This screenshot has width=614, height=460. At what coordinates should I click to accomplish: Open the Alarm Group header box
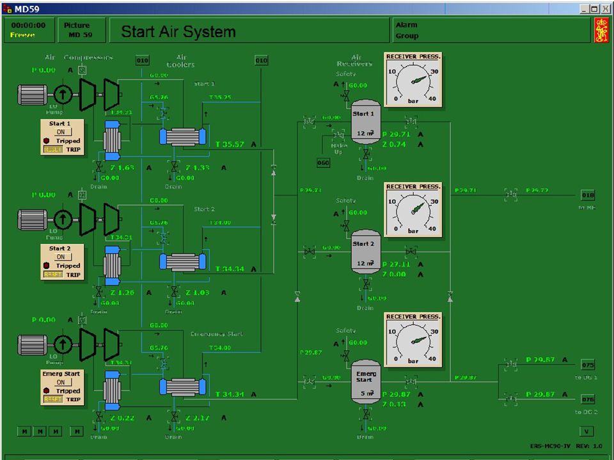(491, 30)
